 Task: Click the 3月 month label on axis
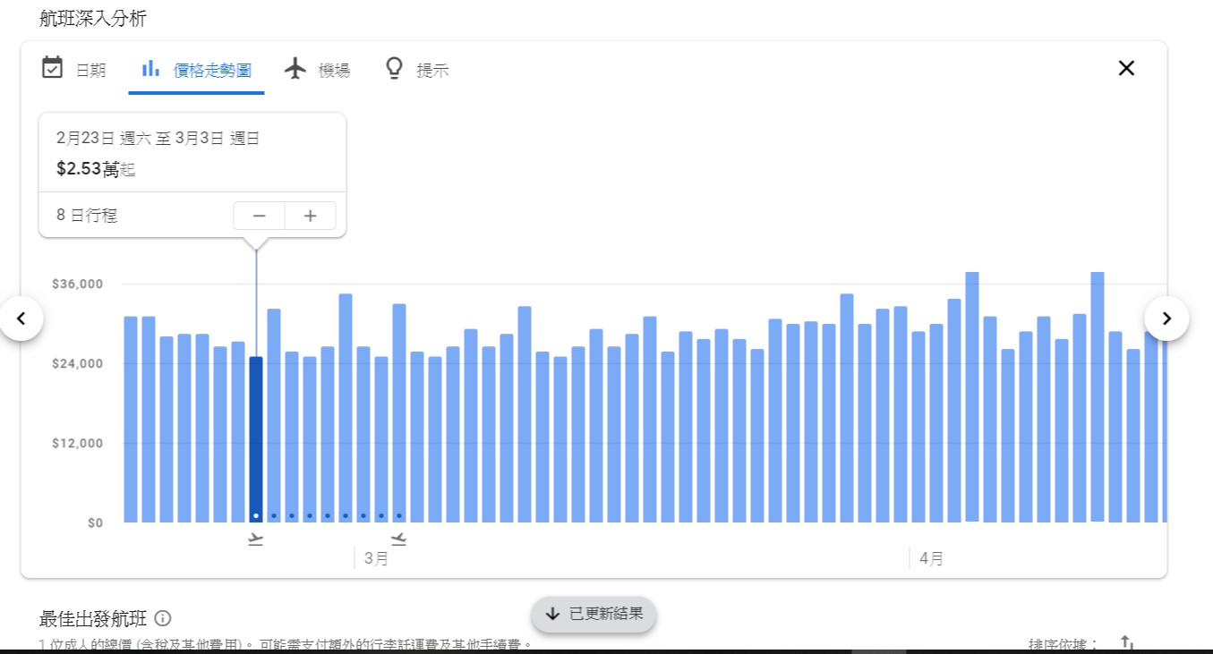click(x=376, y=559)
